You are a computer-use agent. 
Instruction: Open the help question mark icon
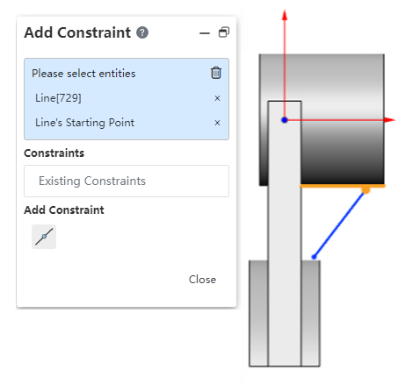point(142,32)
